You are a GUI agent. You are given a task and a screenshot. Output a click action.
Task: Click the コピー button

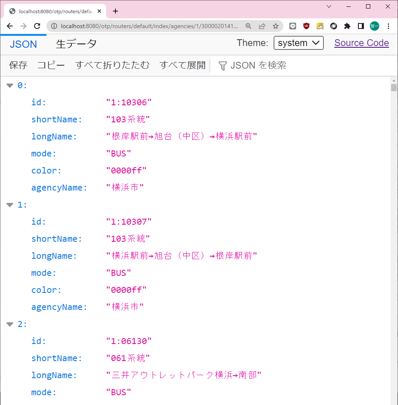[51, 65]
